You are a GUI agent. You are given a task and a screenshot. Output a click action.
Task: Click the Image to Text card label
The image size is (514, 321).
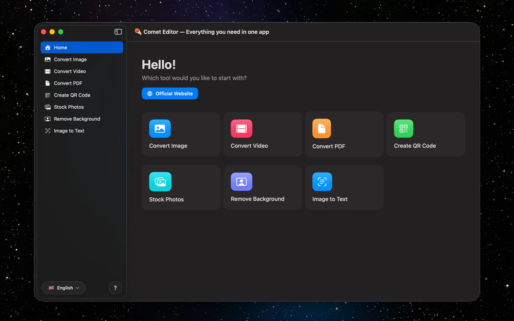click(330, 199)
